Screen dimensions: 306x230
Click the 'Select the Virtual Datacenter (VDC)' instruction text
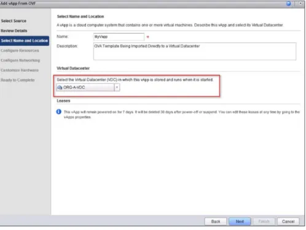click(x=135, y=80)
